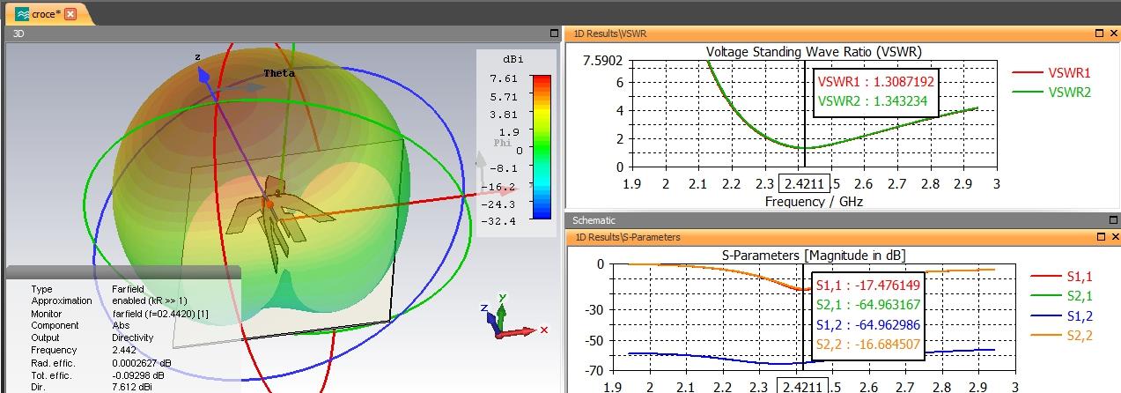Click the Monitor farfield (f=02.4420) row

(x=120, y=313)
